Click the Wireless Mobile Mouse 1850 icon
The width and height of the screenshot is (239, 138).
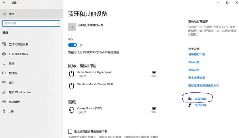point(72,86)
